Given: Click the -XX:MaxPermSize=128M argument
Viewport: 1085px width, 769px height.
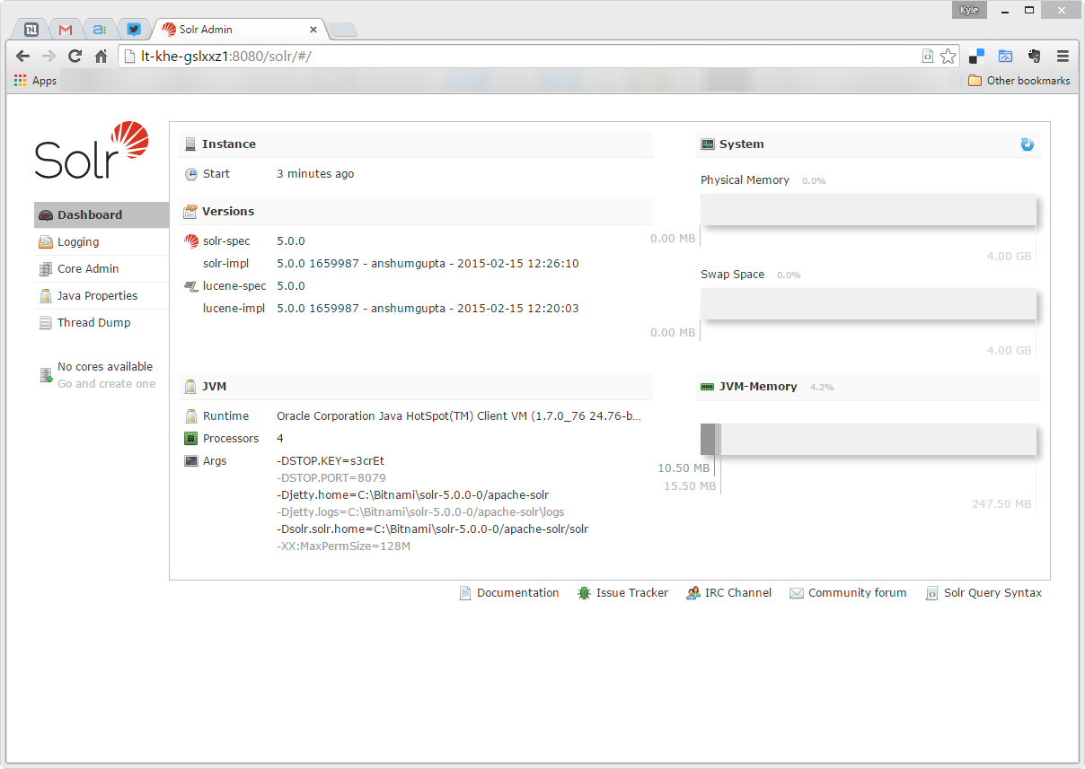Looking at the screenshot, I should pos(343,546).
